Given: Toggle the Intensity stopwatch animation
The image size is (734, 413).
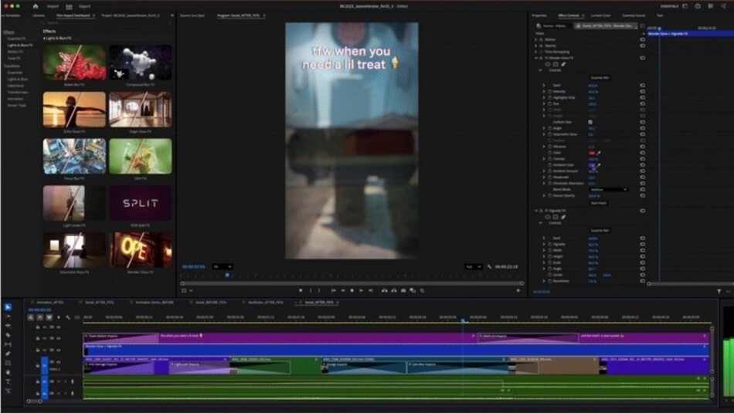Looking at the screenshot, I should [x=550, y=91].
